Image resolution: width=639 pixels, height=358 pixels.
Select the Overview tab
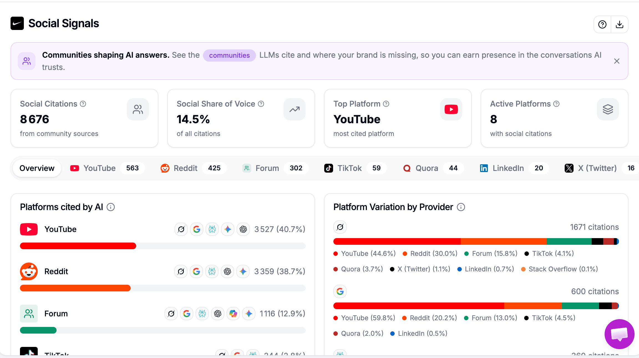point(37,168)
